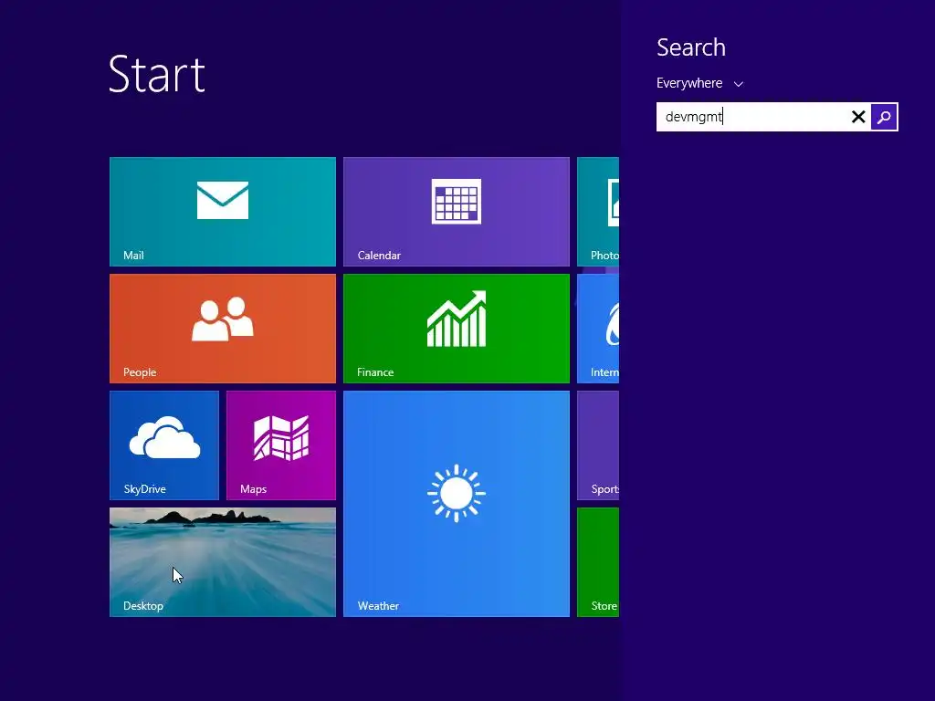Viewport: 935px width, 701px height.
Task: Click the magnifier search button
Action: 884,117
